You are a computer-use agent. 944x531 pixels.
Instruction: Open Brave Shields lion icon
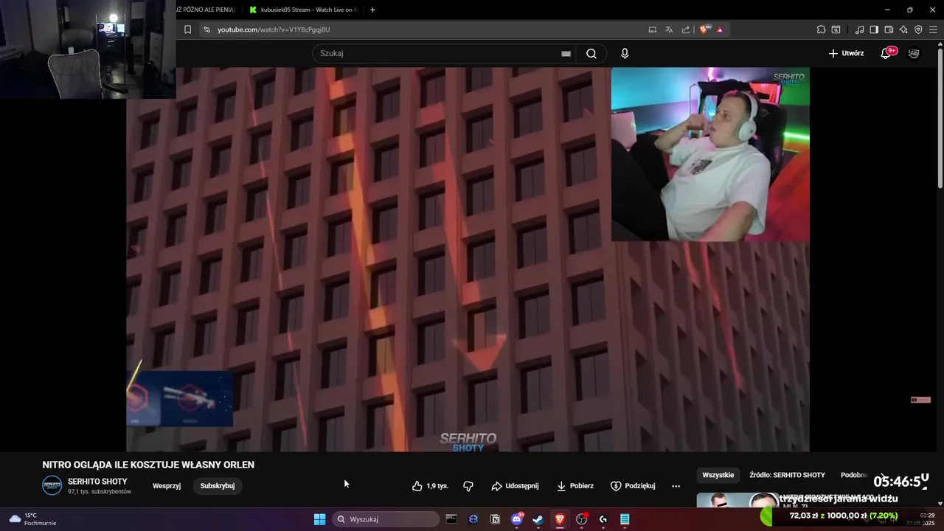click(x=704, y=29)
